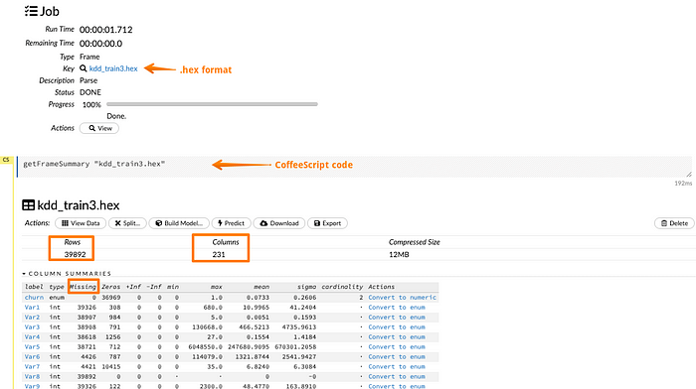Click the mean column header
This screenshot has width=696, height=389.
point(261,287)
